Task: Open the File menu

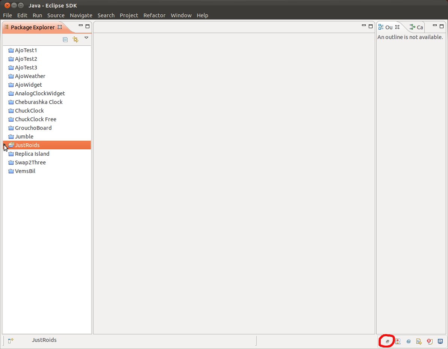Action: pos(8,15)
